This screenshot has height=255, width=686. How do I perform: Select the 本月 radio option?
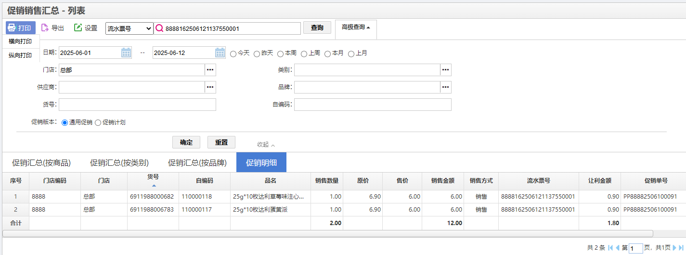point(328,54)
